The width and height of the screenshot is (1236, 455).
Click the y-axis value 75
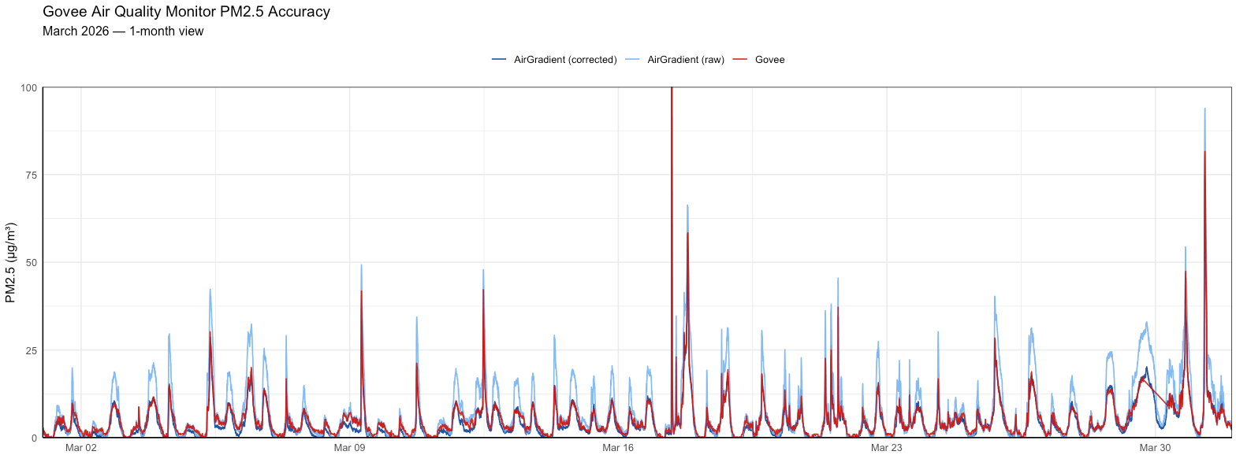click(32, 175)
